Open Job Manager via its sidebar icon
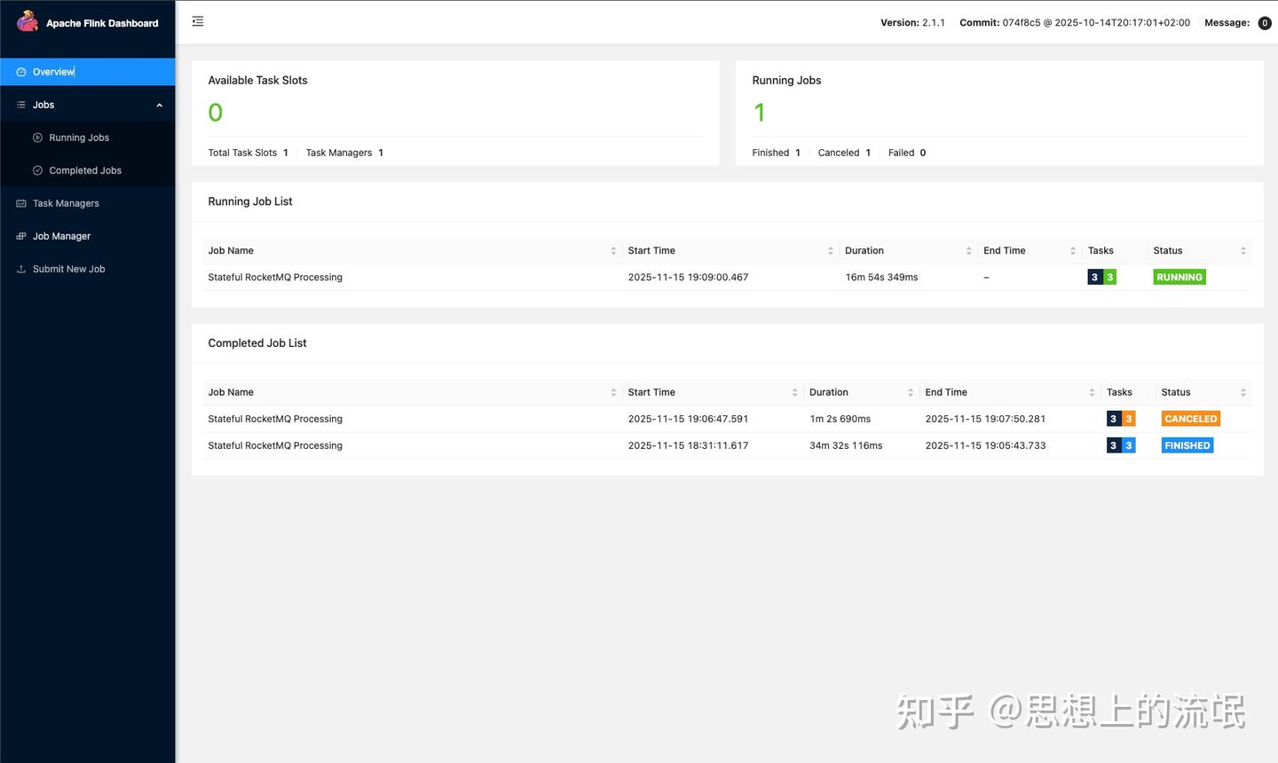Screen dimensions: 1278x763 point(20,236)
